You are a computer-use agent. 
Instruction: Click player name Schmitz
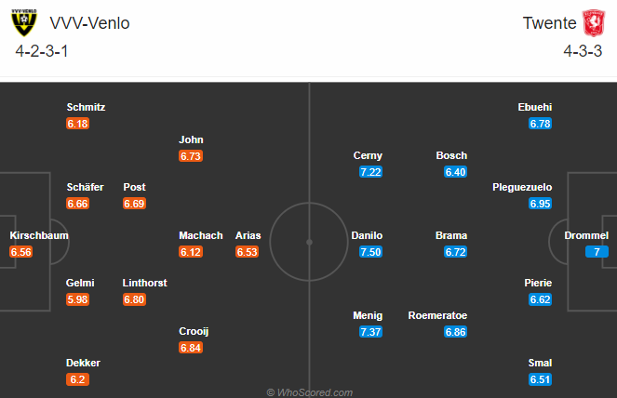(86, 107)
